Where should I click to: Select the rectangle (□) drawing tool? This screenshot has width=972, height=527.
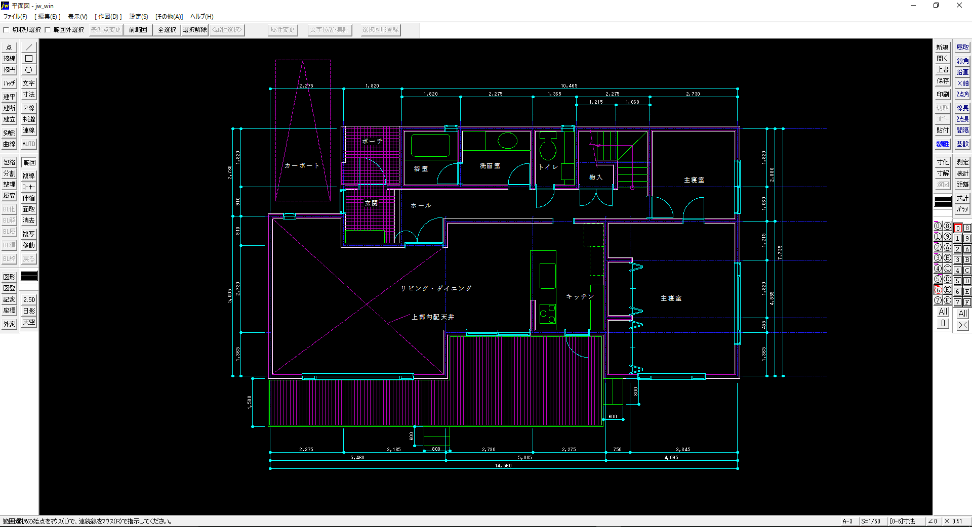pyautogui.click(x=29, y=59)
